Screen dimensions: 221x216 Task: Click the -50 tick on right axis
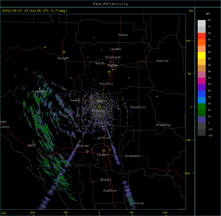point(188,140)
